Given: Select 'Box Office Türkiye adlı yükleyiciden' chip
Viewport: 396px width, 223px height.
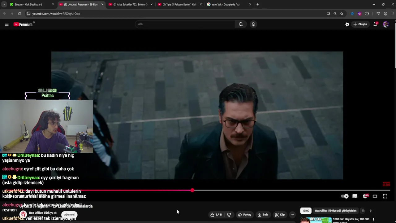Looking at the screenshot, I should pos(336,211).
